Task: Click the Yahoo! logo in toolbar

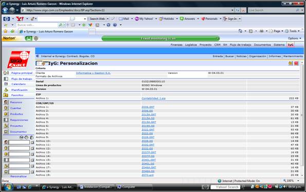Action: click(20, 18)
